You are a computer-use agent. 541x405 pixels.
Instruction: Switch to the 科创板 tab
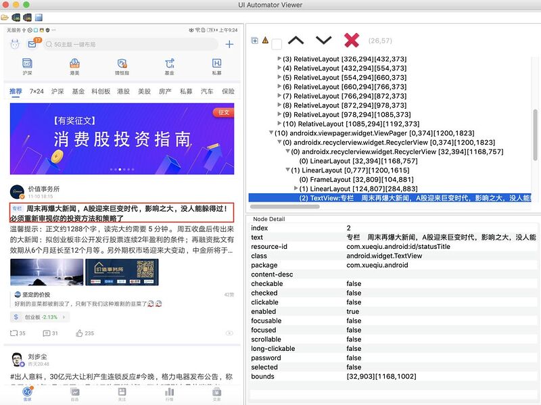click(x=101, y=91)
